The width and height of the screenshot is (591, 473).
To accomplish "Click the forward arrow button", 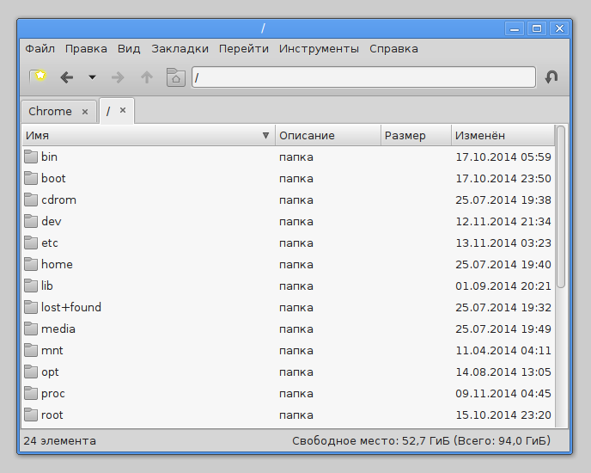I will 118,77.
